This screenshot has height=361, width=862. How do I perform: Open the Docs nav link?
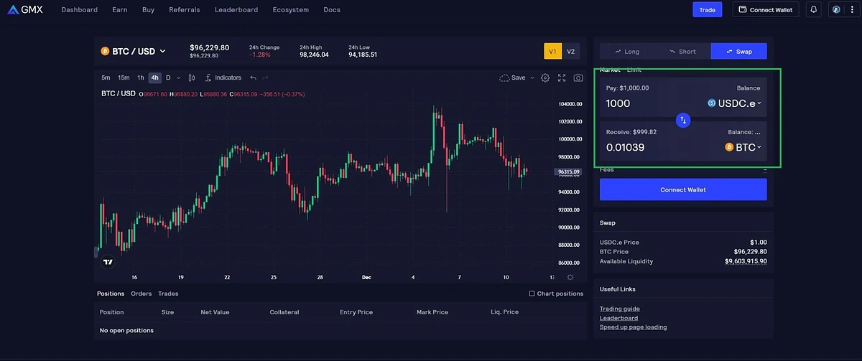tap(332, 10)
